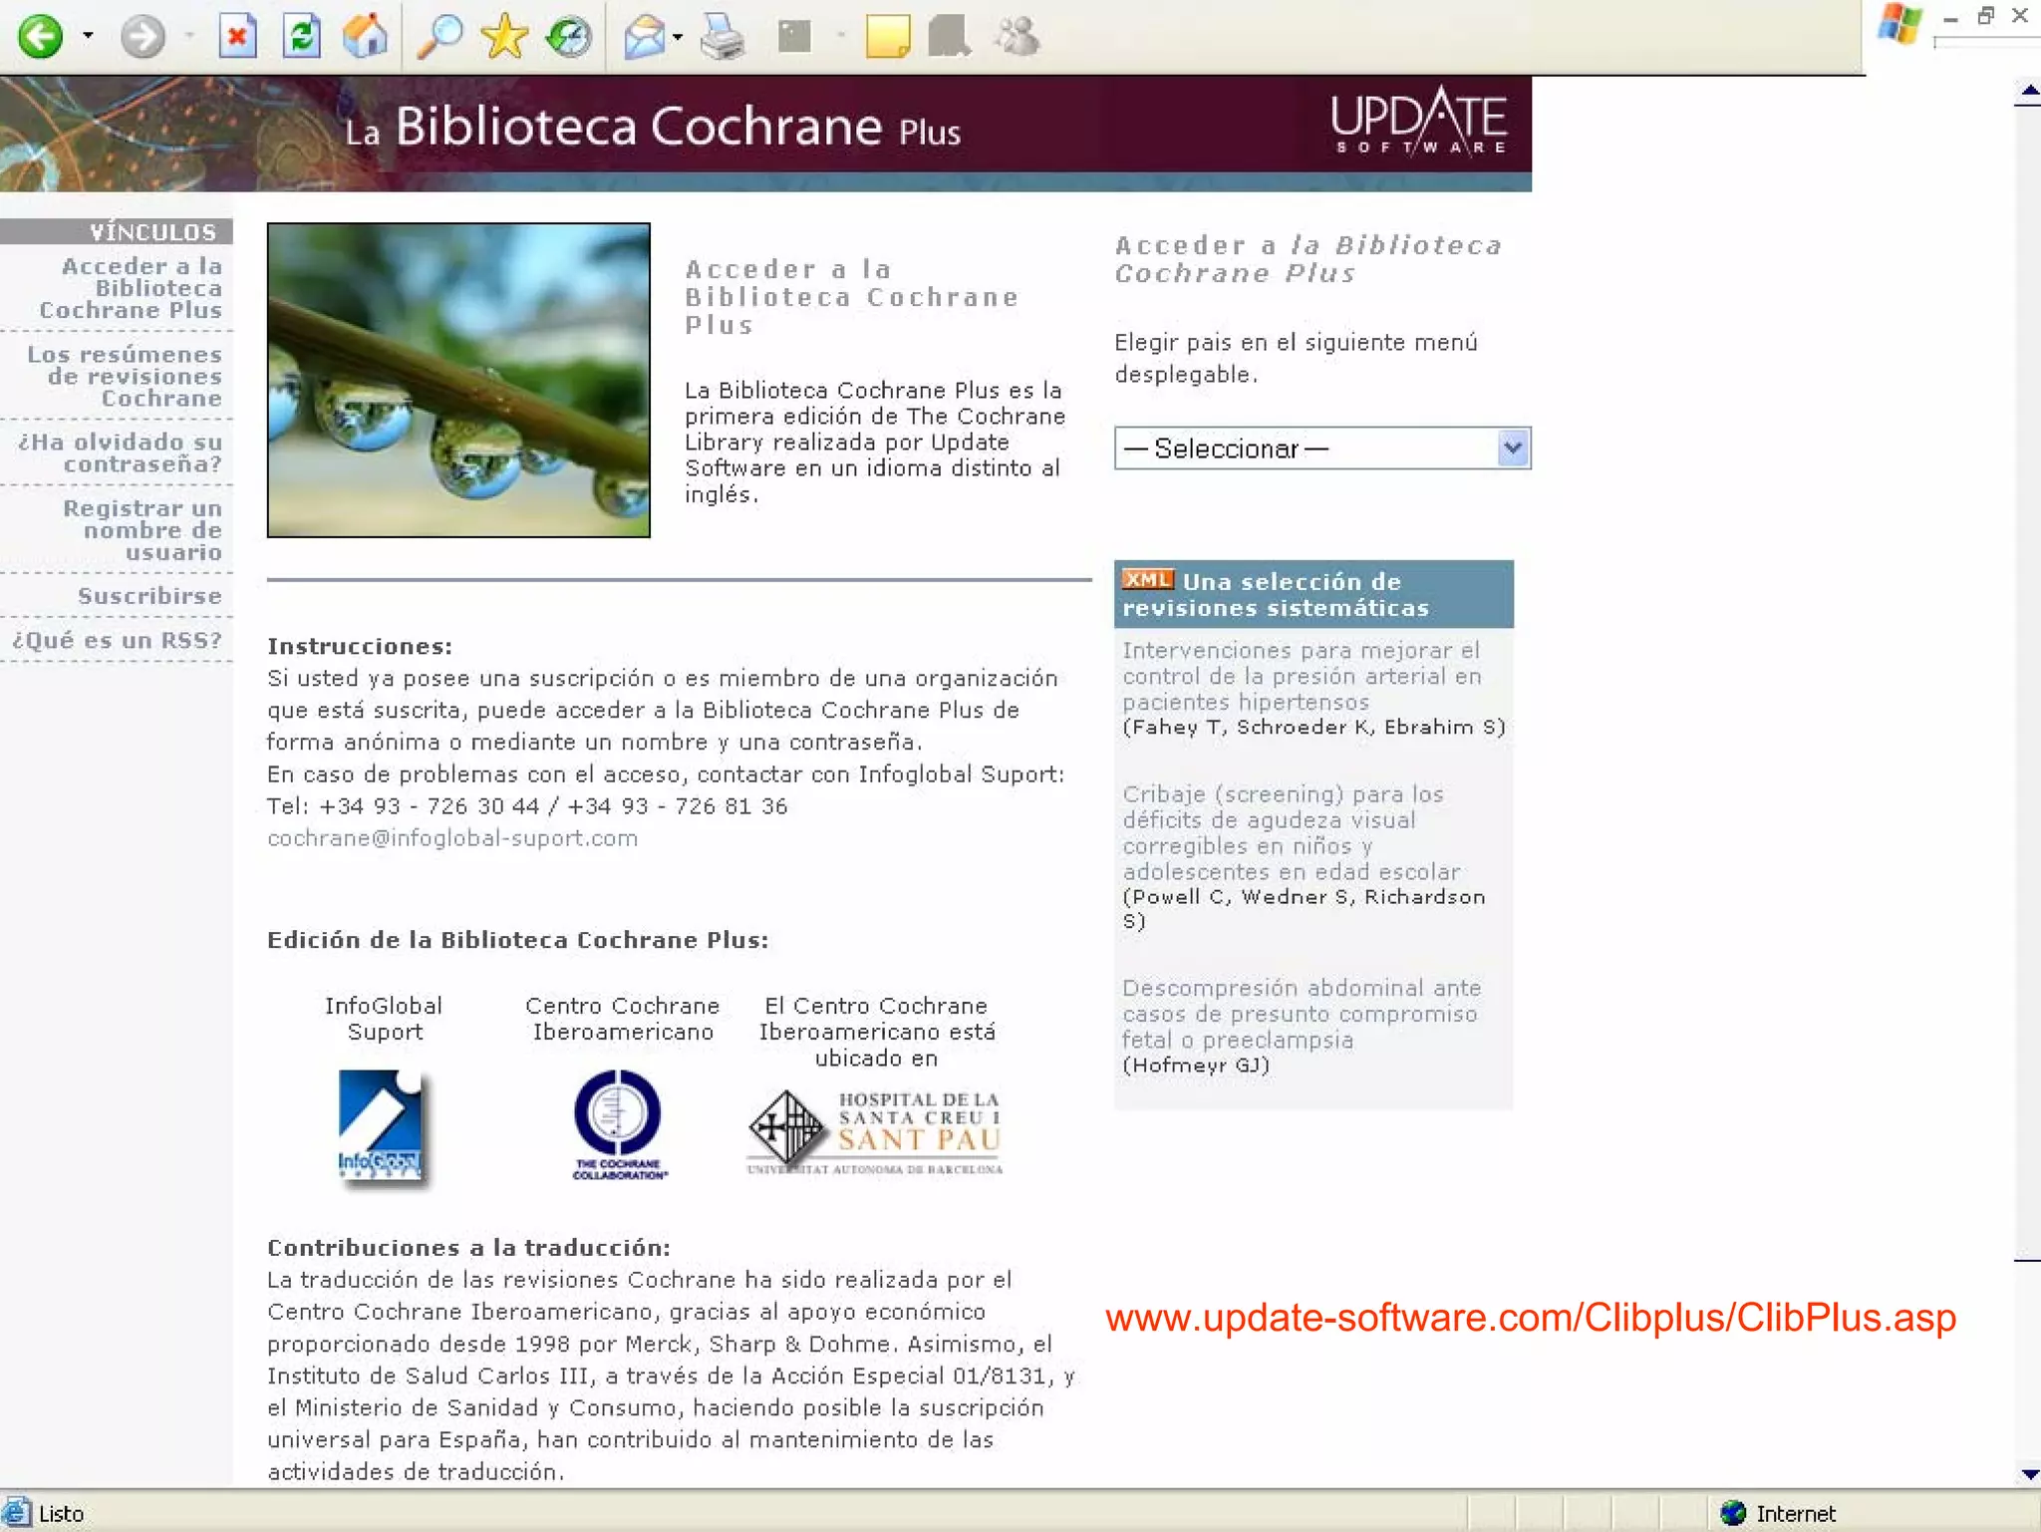Open Cribaje (screening) agudeza visual review link
The width and height of the screenshot is (2041, 1532).
[x=1291, y=832]
